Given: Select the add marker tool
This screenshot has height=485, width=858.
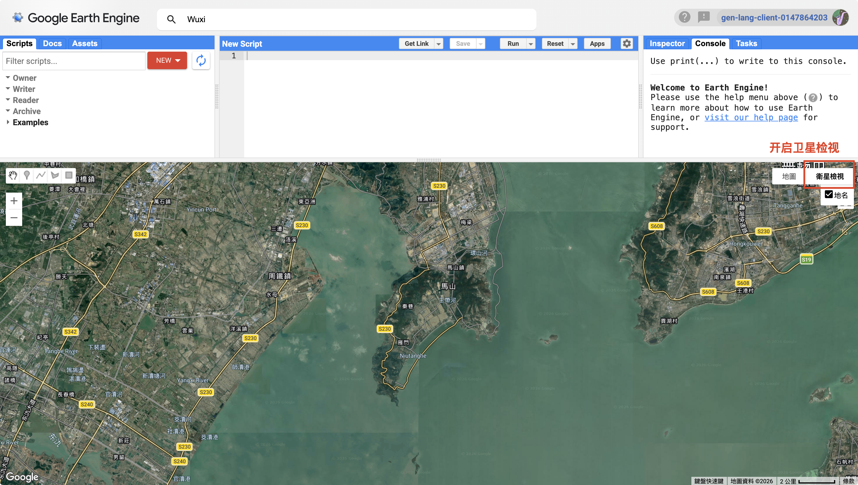Looking at the screenshot, I should 27,175.
